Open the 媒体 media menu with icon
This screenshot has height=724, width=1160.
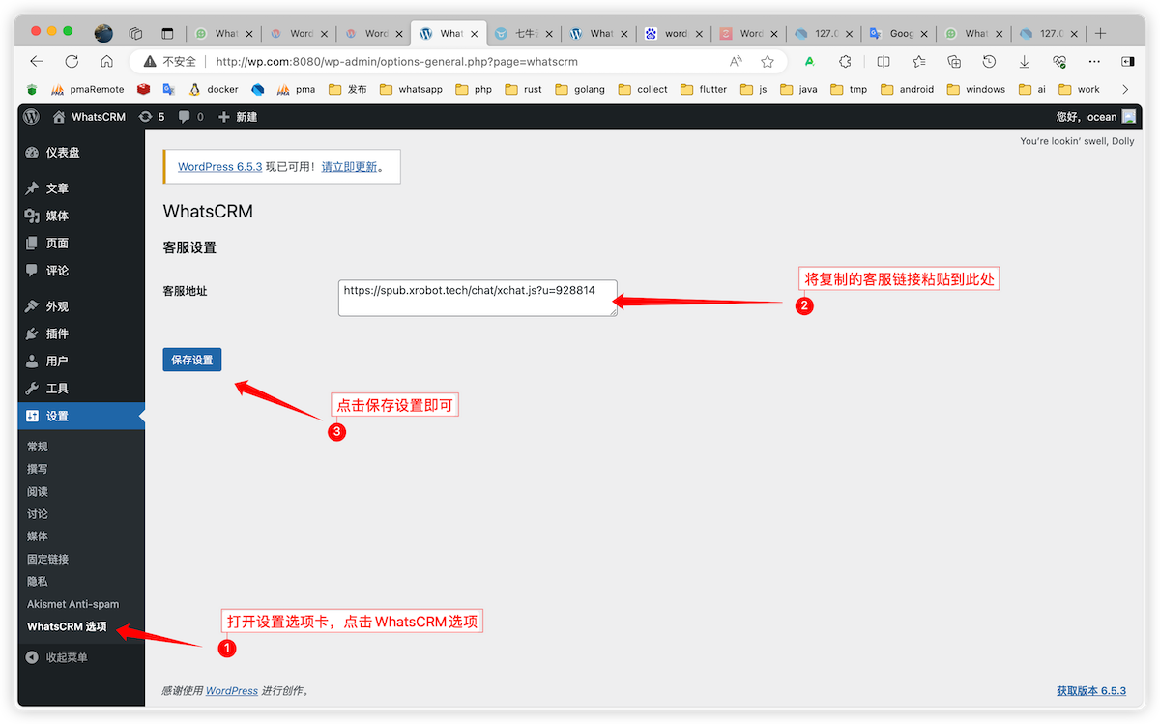click(81, 216)
